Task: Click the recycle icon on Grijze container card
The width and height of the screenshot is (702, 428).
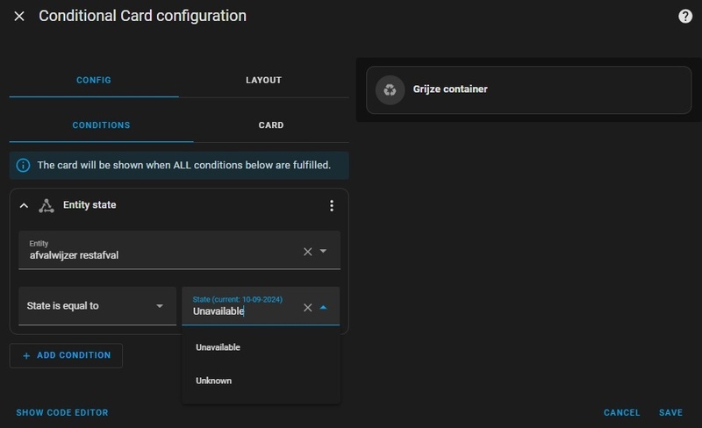Action: (390, 89)
